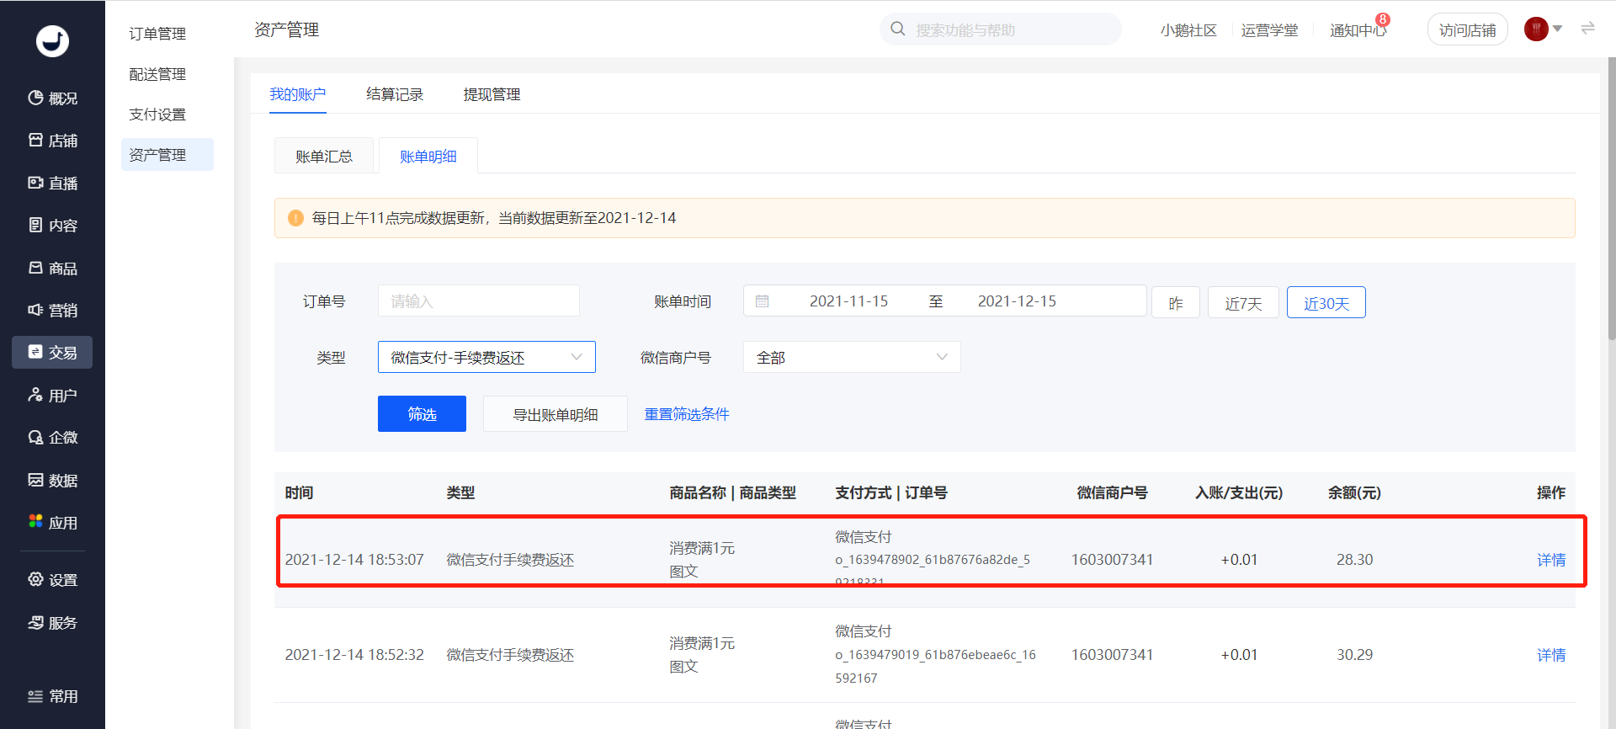Expand the 类型 dropdown showing 微信支付-手续费返还
The height and width of the screenshot is (729, 1616).
click(x=486, y=357)
